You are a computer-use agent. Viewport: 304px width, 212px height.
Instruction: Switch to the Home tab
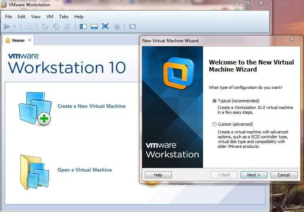click(x=18, y=40)
